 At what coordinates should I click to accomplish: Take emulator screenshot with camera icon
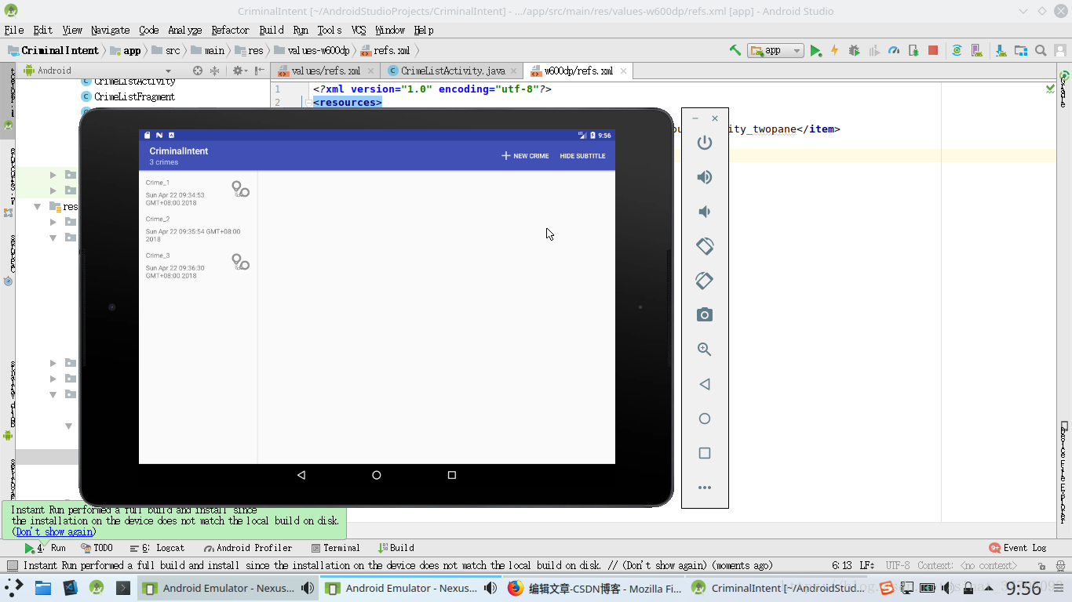705,315
